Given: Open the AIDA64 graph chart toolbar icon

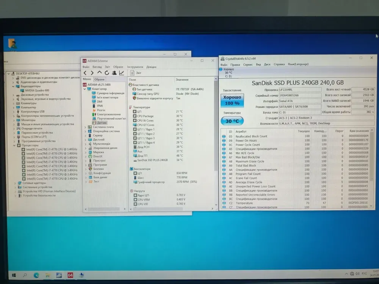Looking at the screenshot, I should point(122,73).
